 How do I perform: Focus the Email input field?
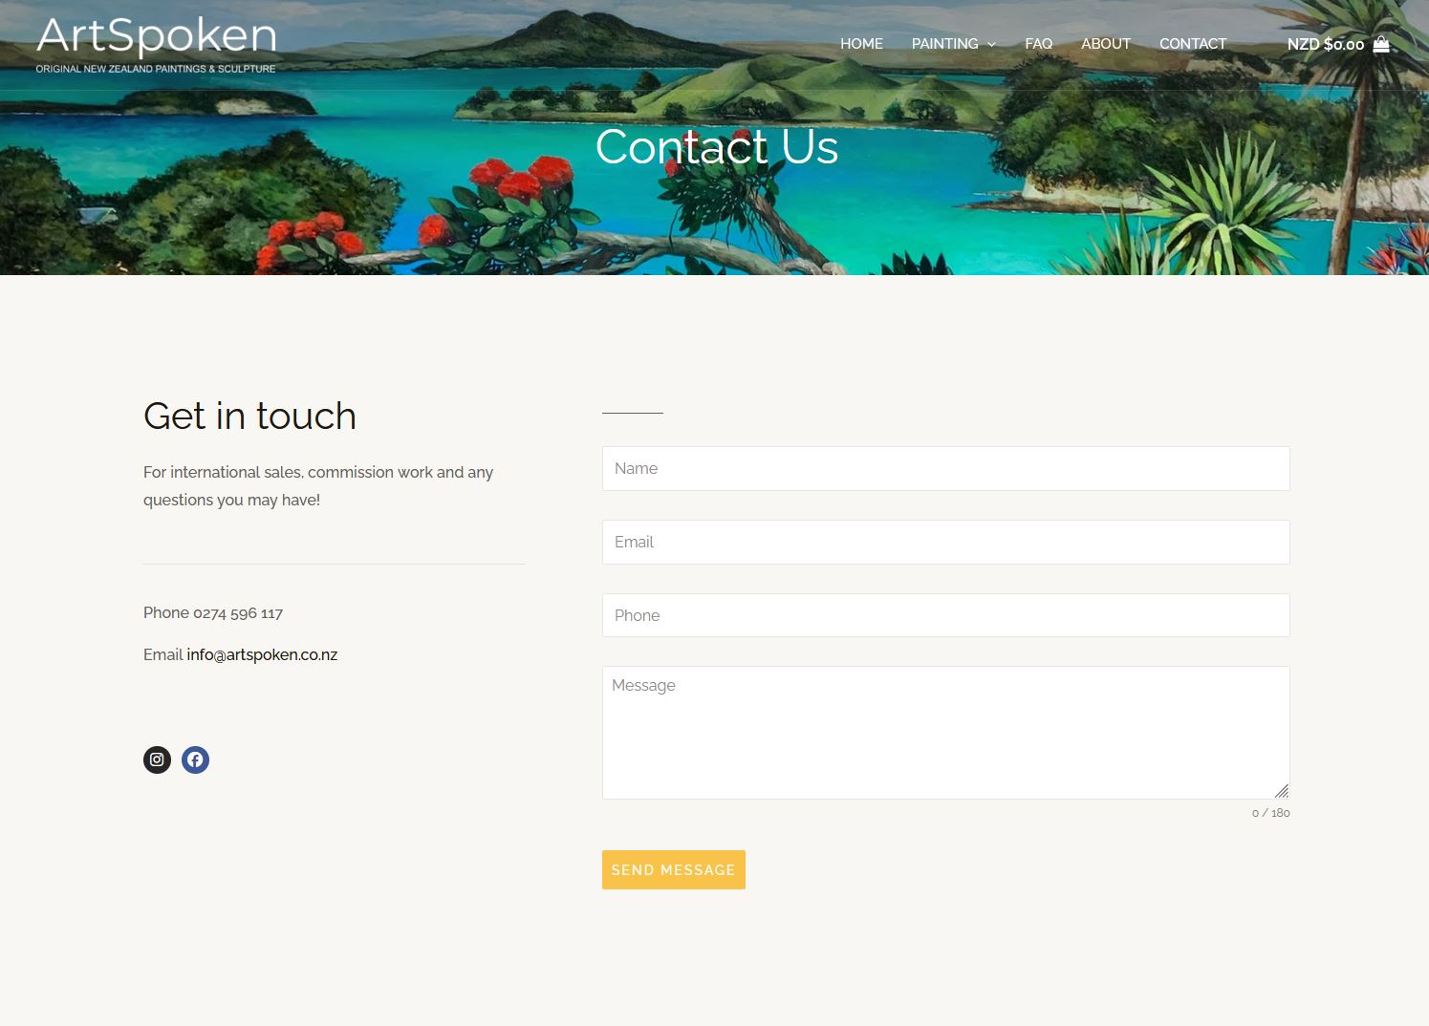945,542
